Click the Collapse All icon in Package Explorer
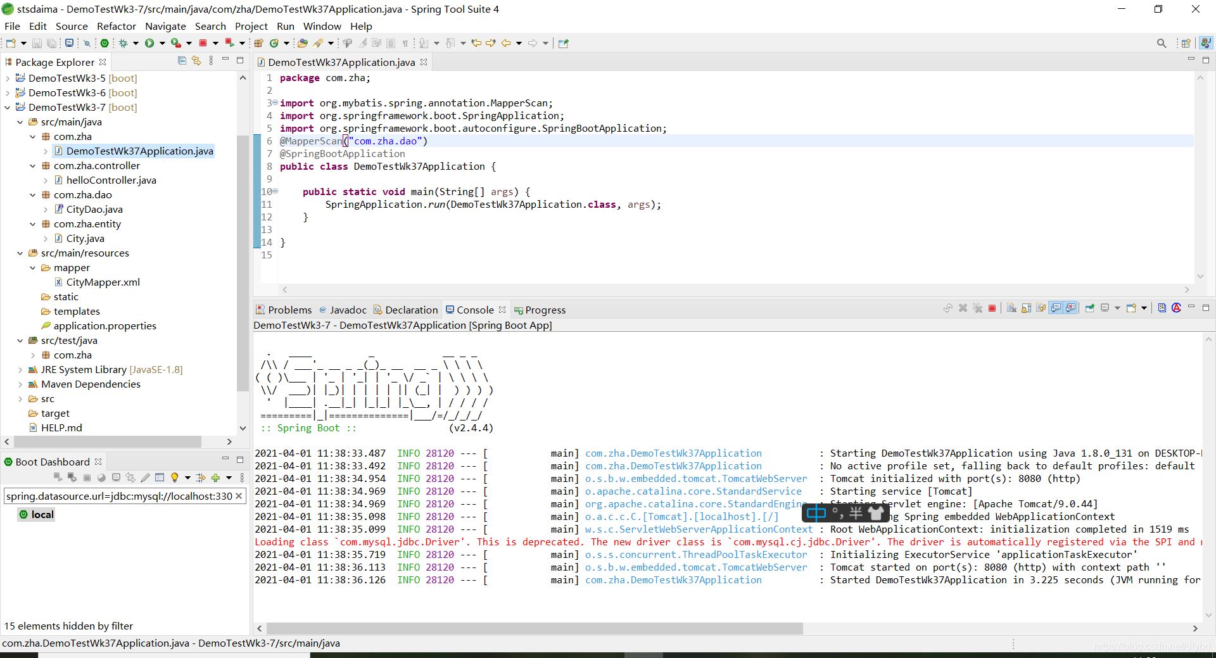1216x658 pixels. pyautogui.click(x=182, y=61)
